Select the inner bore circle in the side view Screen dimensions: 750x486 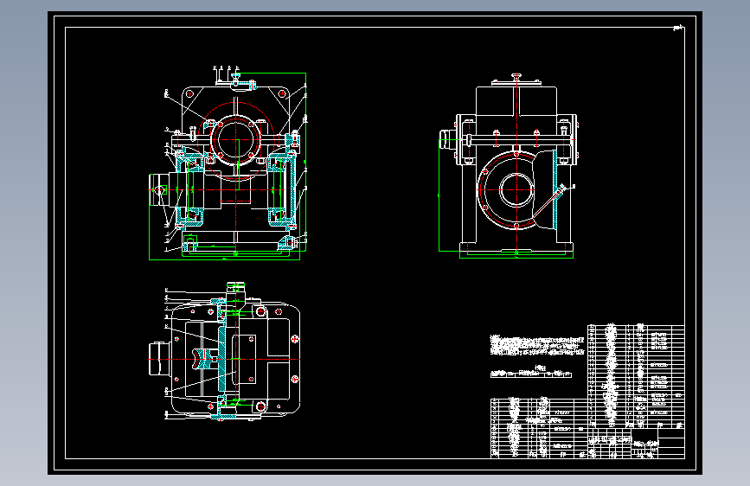516,190
